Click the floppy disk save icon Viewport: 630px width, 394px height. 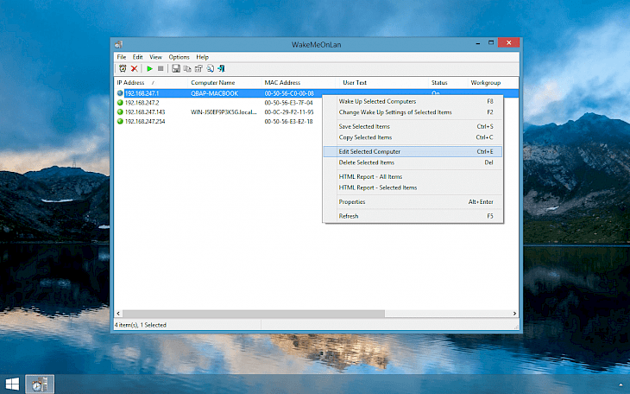(175, 68)
